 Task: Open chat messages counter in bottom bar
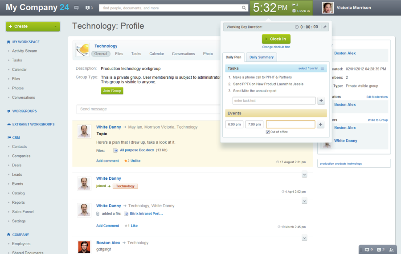click(368, 250)
